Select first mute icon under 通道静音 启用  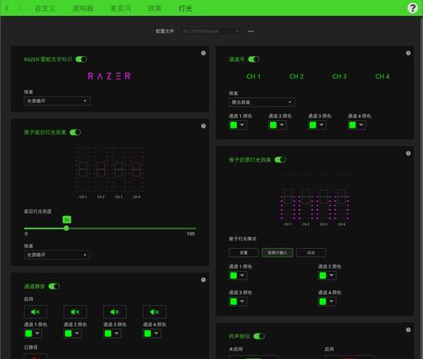tap(36, 312)
